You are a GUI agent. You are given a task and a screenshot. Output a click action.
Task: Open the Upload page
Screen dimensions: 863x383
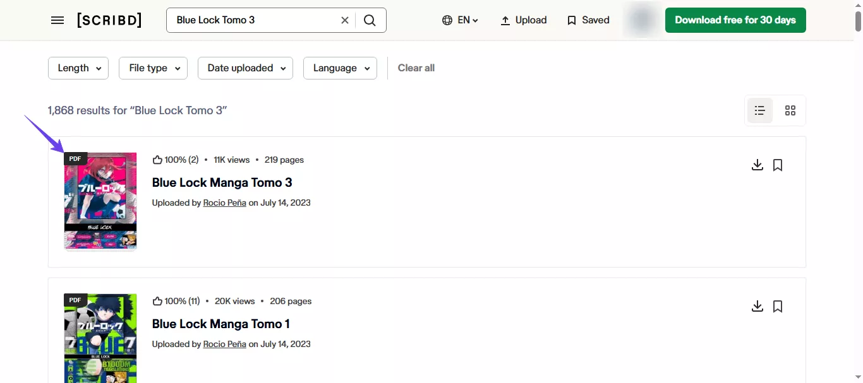(523, 20)
